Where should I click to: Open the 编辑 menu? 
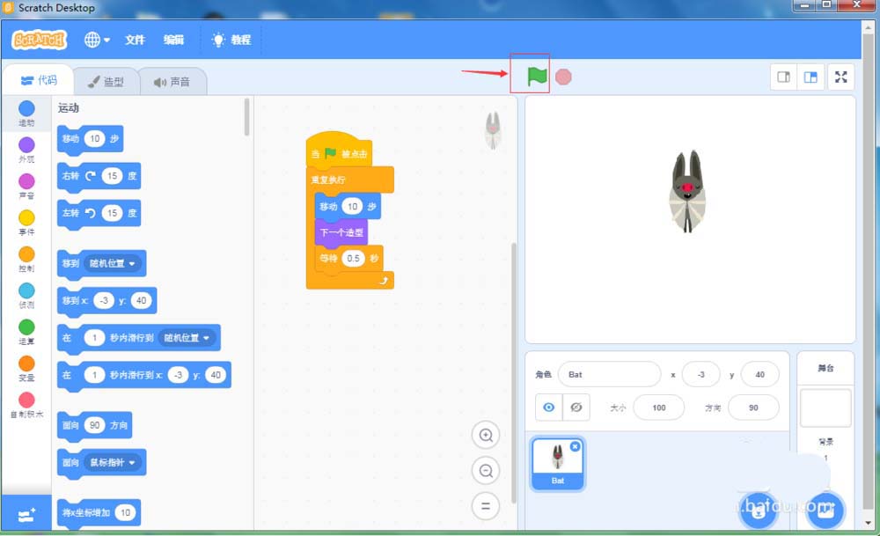pyautogui.click(x=173, y=40)
